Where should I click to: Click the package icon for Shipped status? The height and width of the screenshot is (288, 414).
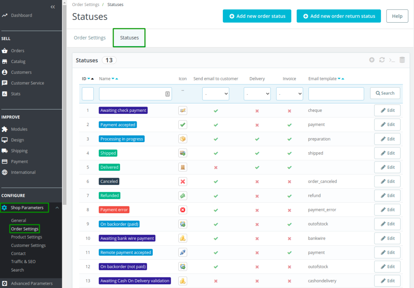click(182, 153)
